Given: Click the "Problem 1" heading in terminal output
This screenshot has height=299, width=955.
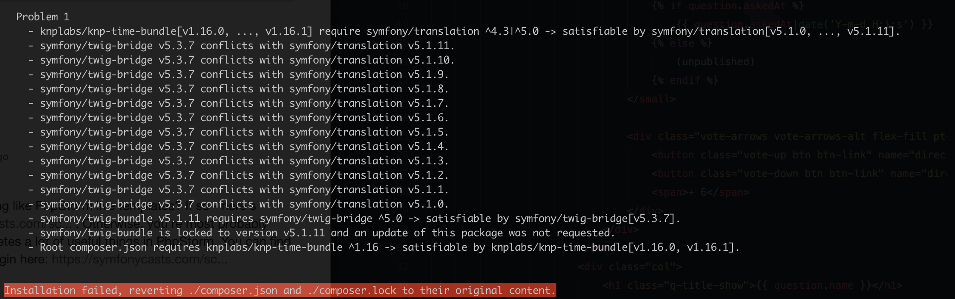Looking at the screenshot, I should (42, 17).
